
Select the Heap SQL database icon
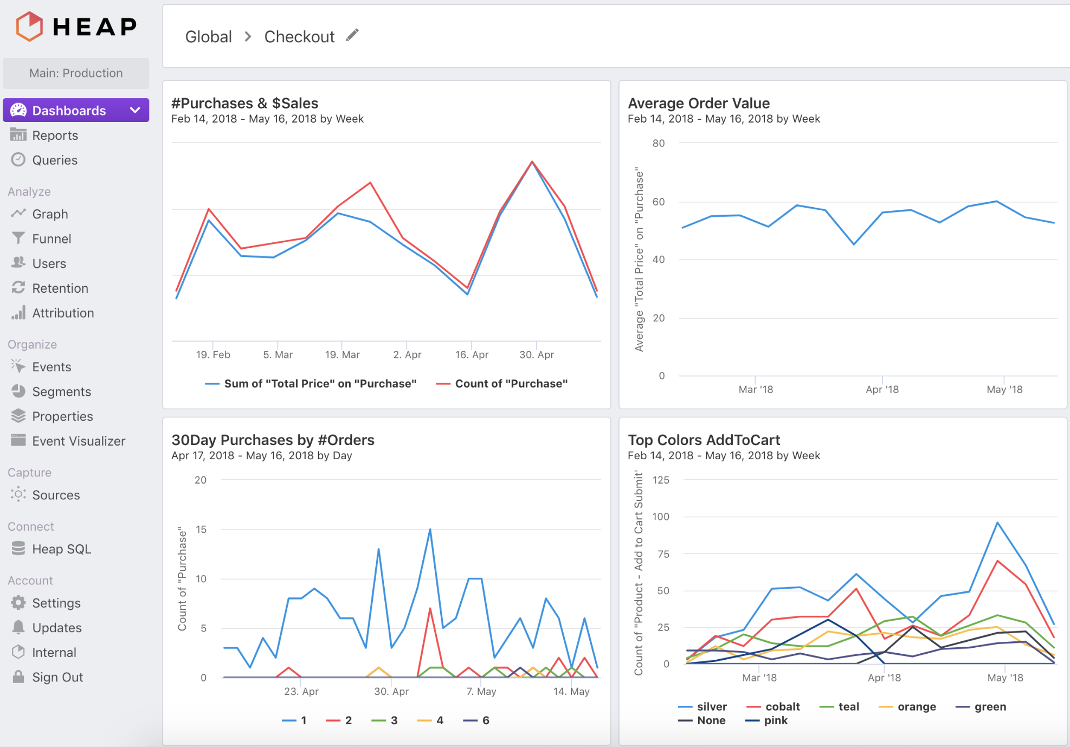tap(18, 549)
